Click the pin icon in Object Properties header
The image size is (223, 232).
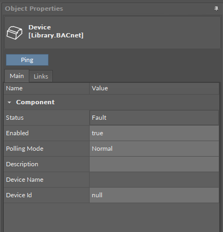[216, 9]
